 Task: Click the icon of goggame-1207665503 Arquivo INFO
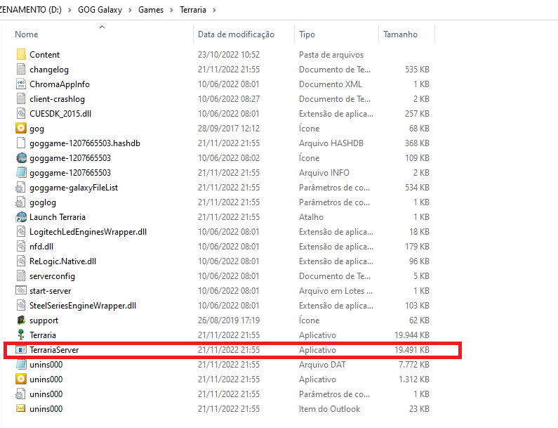point(21,172)
